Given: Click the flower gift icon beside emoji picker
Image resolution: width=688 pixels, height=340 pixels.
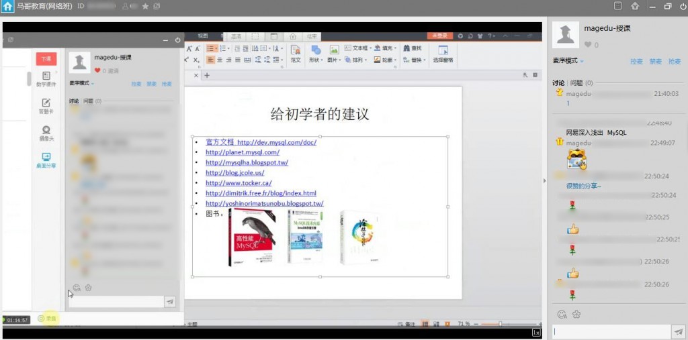Looking at the screenshot, I should pos(576,314).
